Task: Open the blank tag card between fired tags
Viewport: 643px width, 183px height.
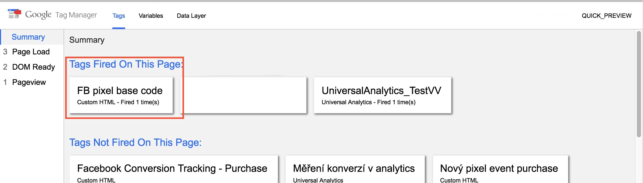Action: 243,95
